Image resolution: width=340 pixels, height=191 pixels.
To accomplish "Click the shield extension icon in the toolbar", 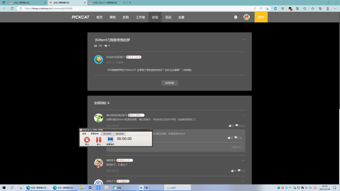I will (x=283, y=8).
